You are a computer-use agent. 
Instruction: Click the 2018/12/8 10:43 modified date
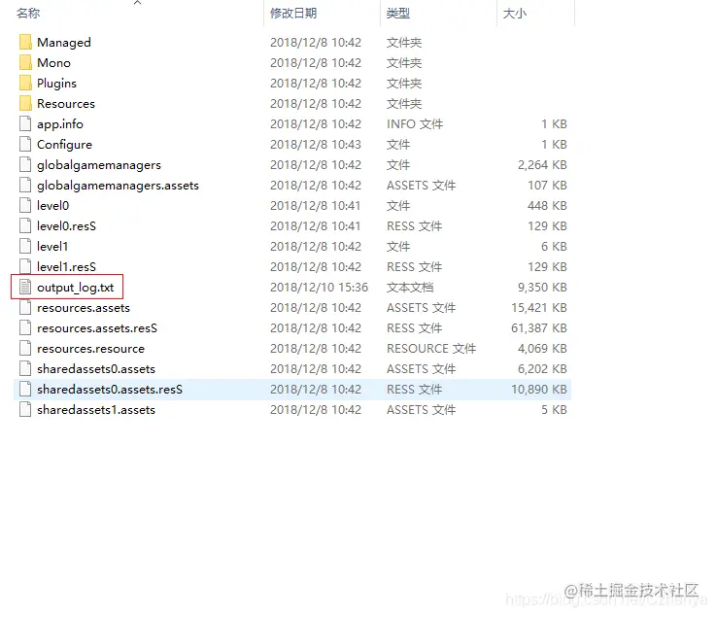[316, 145]
